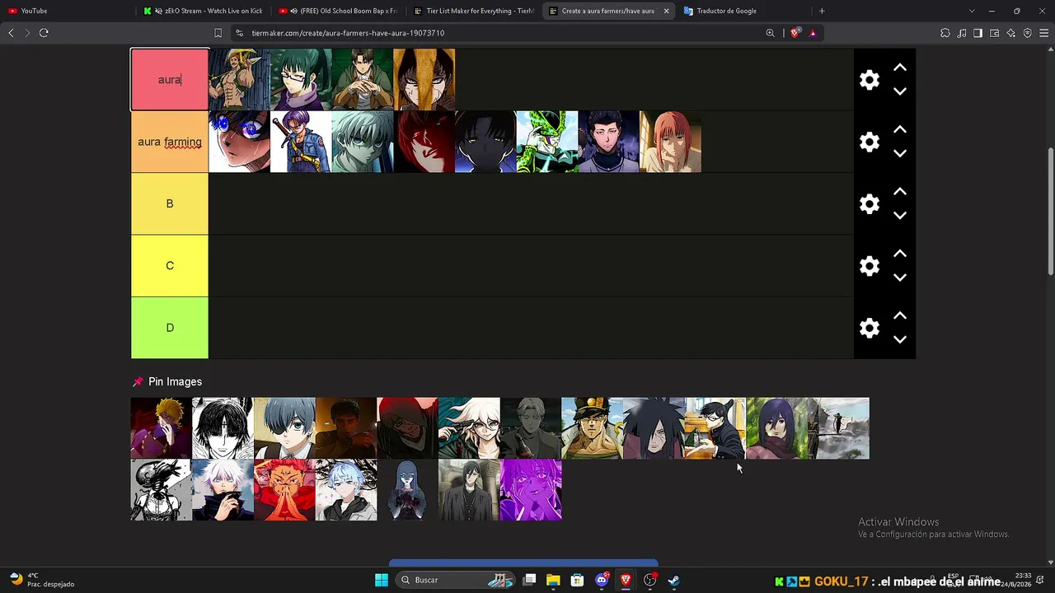Open settings gear for tier B
Image resolution: width=1055 pixels, height=593 pixels.
pos(870,203)
